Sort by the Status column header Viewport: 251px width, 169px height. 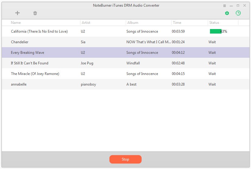coord(214,23)
